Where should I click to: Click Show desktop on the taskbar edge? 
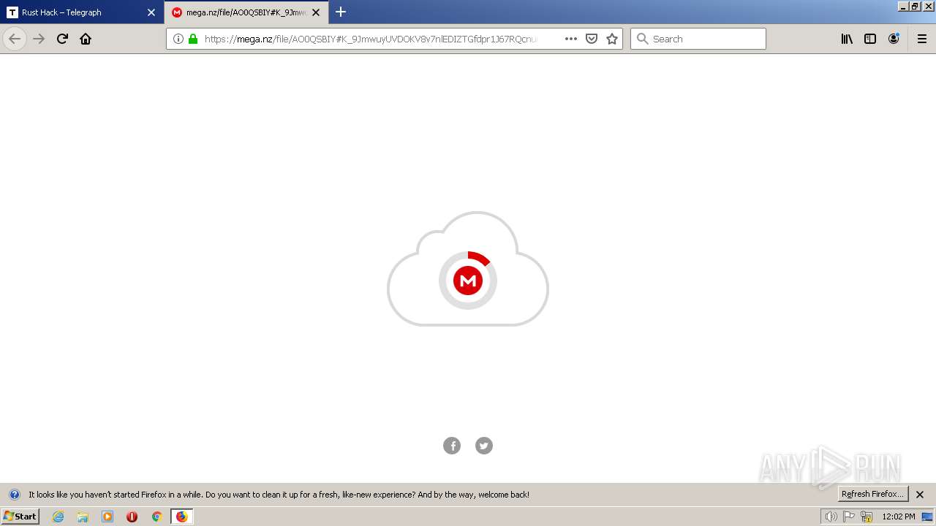[927, 517]
